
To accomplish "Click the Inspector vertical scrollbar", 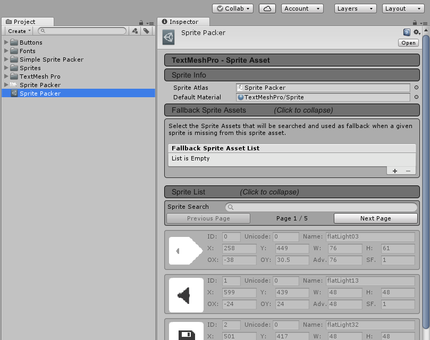I will coord(426,182).
